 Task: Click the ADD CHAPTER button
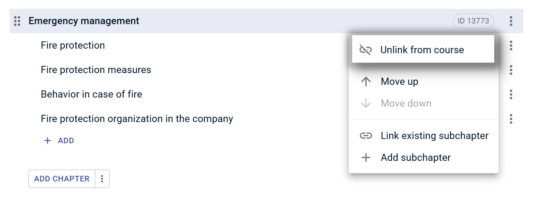tap(61, 178)
